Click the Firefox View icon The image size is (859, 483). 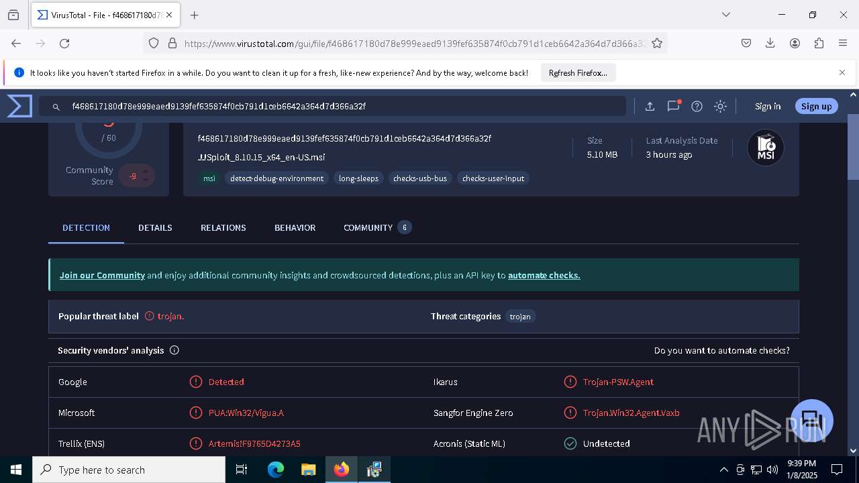[x=13, y=15]
